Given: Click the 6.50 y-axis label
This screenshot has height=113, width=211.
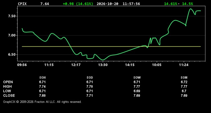Looking at the screenshot, I should point(12,55).
